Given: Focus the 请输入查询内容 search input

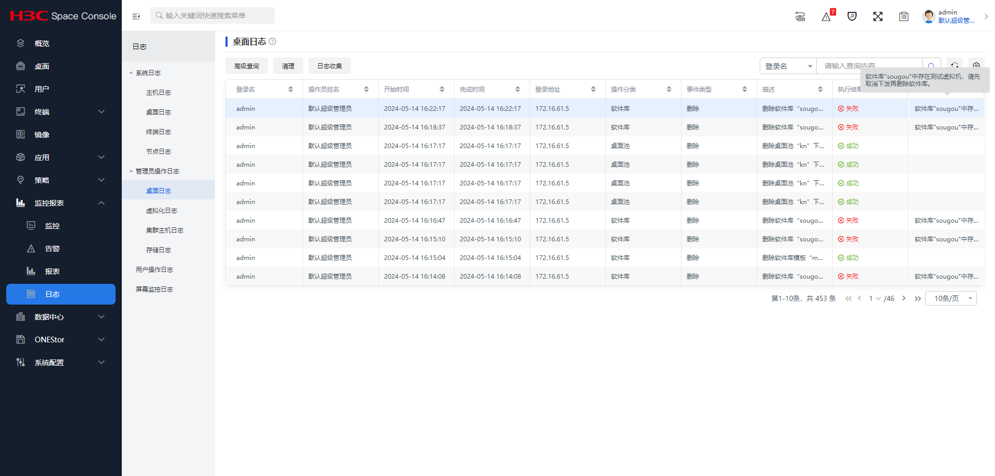Looking at the screenshot, I should (x=870, y=66).
